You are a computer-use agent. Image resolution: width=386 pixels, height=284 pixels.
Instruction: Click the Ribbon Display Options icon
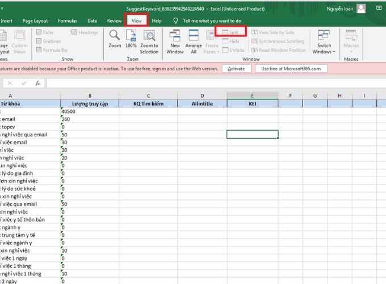pos(379,8)
